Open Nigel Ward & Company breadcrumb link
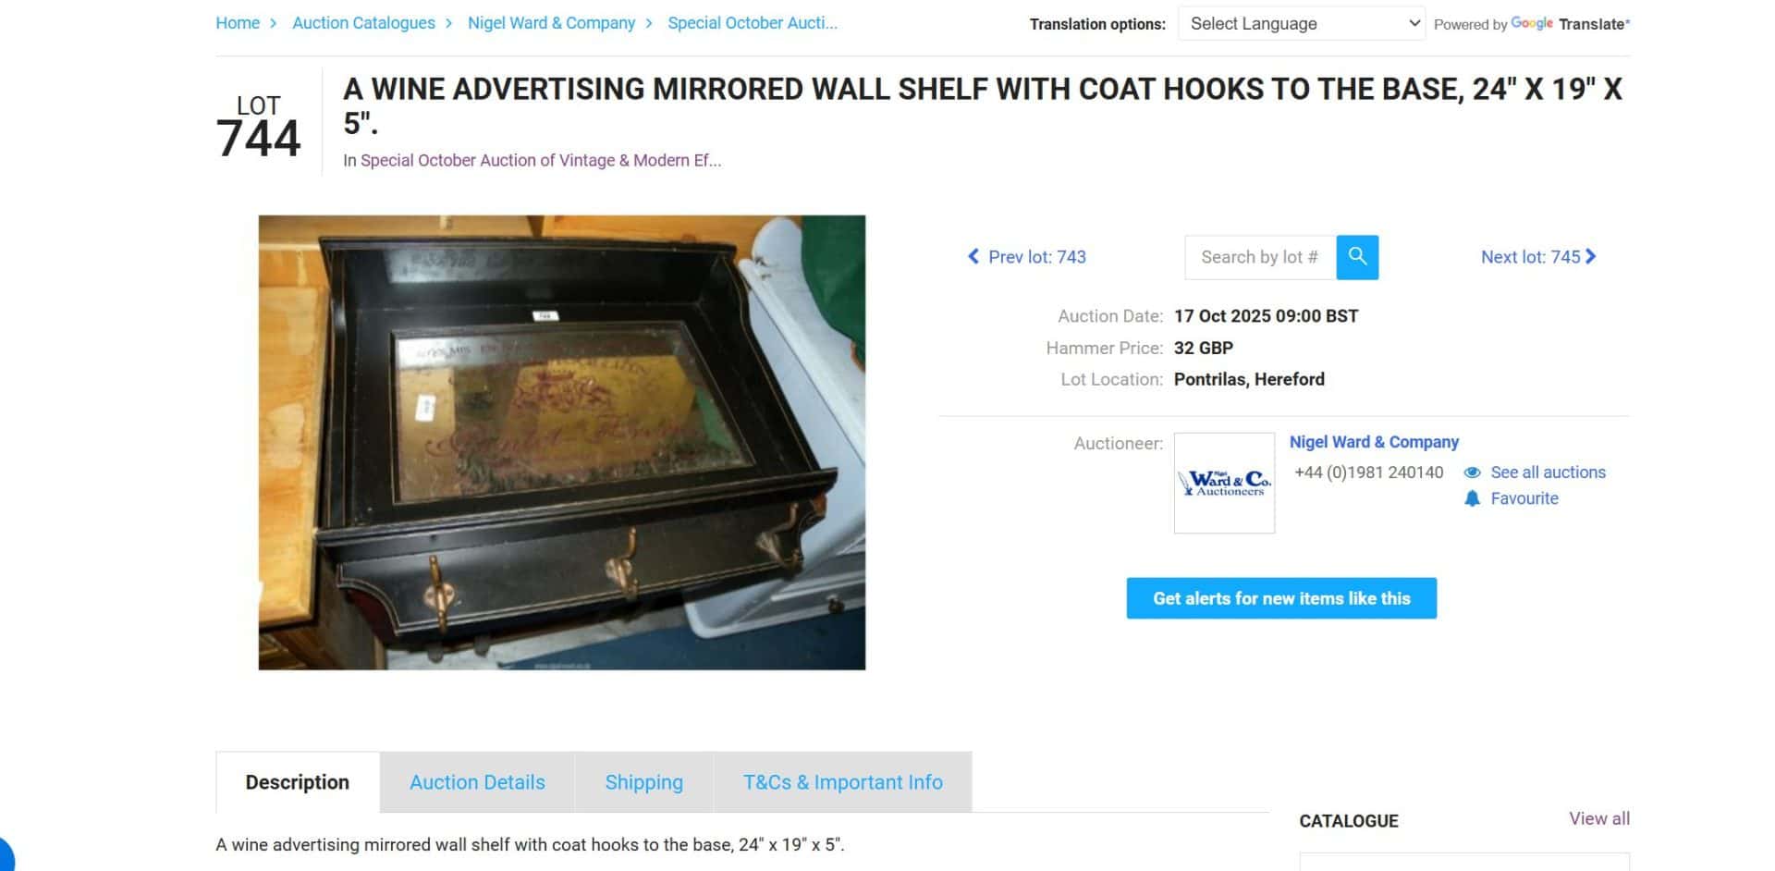Screen dimensions: 1775x871 tap(551, 23)
